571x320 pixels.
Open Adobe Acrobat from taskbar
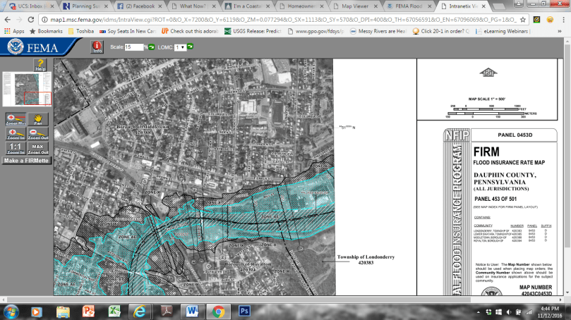pyautogui.click(x=166, y=312)
